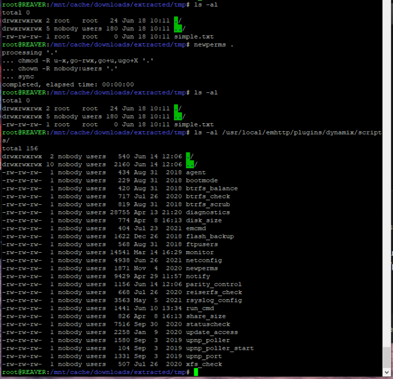Click the 'total 156' line
Viewport: 393px width, 379px height.
(20, 149)
